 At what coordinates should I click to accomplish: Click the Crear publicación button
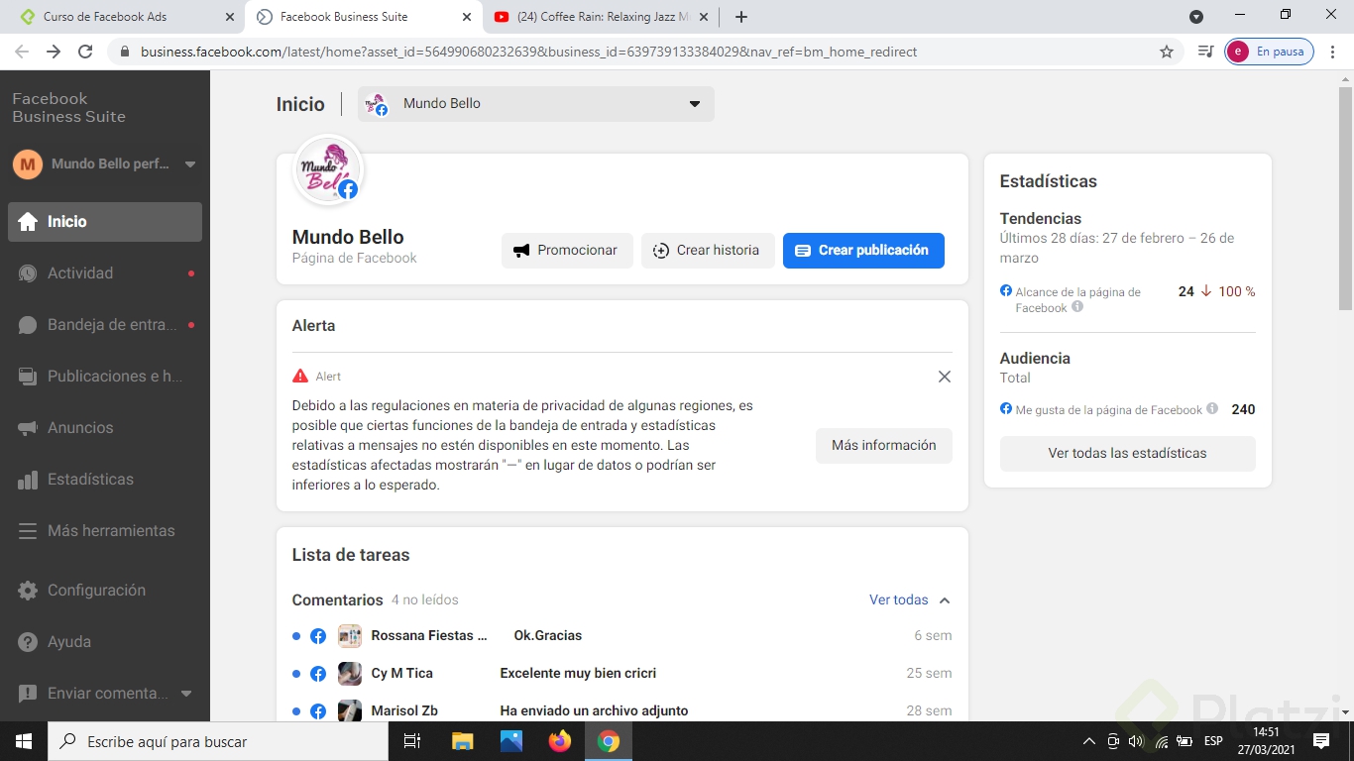pos(863,250)
